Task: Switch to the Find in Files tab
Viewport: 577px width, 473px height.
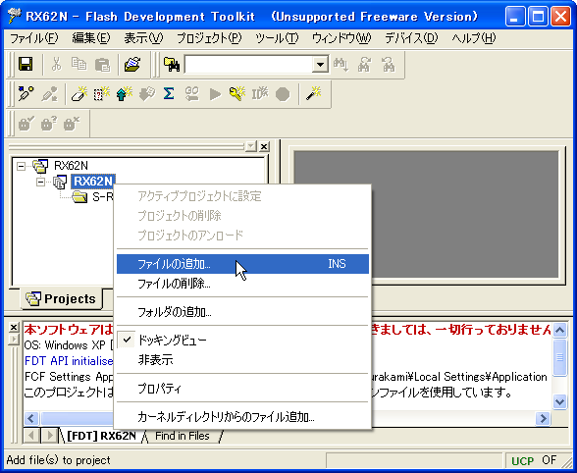Action: [183, 436]
